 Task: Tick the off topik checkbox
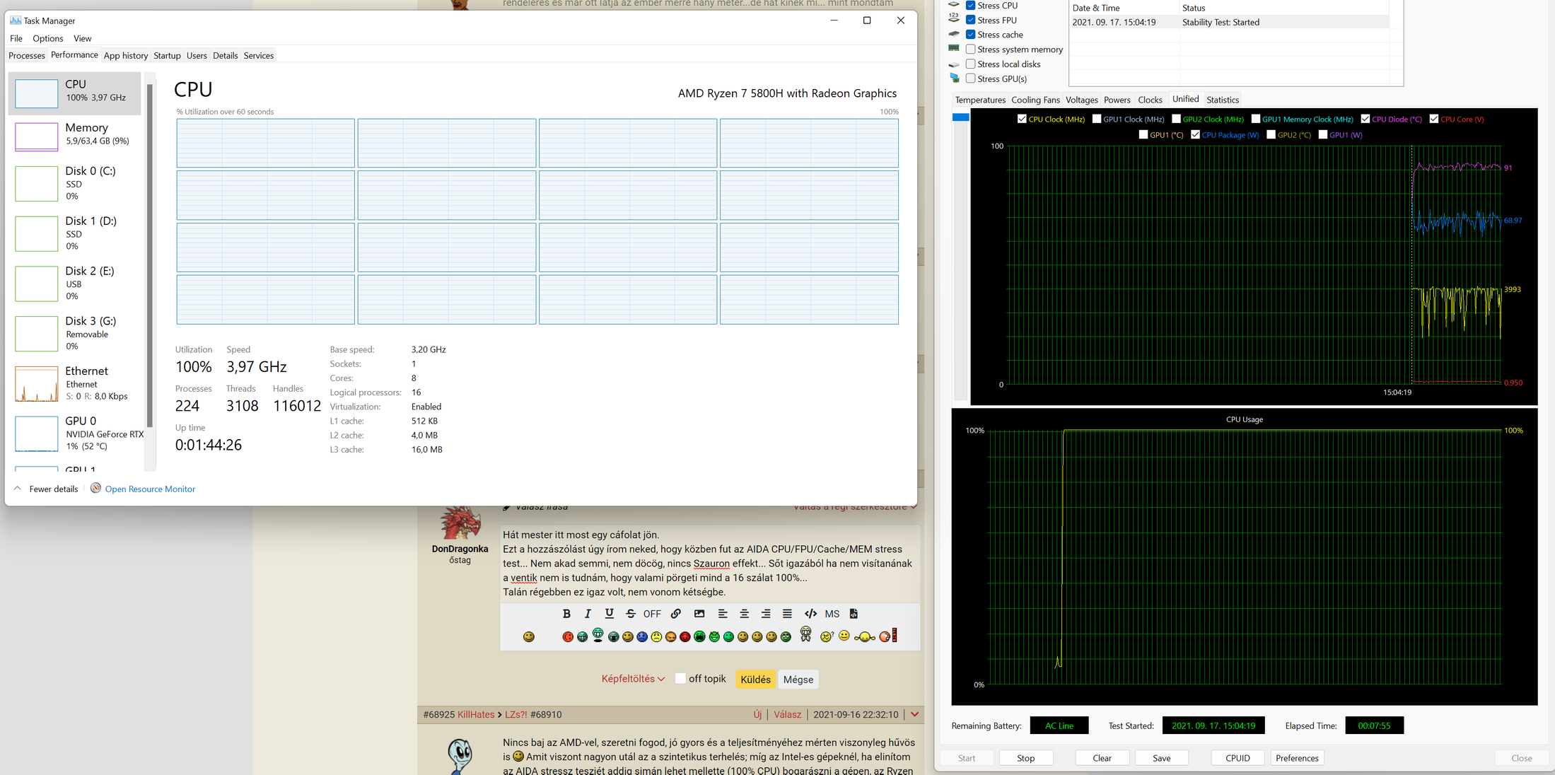coord(680,679)
